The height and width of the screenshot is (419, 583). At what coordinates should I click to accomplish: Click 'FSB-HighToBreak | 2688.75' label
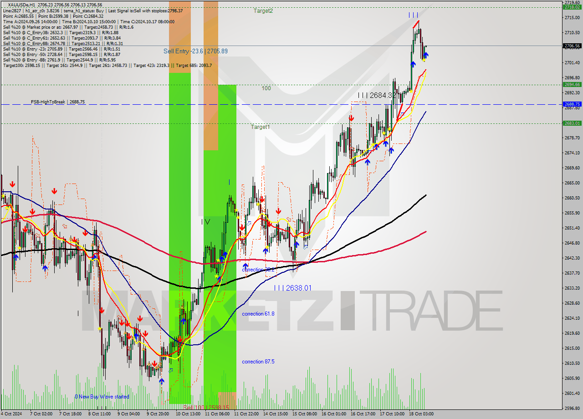[58, 102]
